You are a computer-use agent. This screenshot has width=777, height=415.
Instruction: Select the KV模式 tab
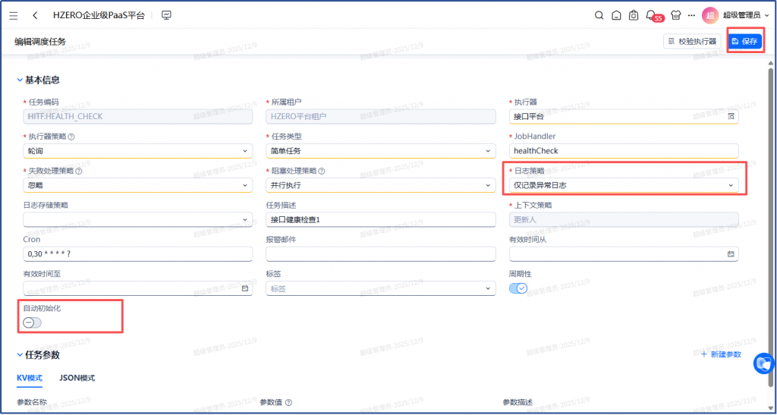pyautogui.click(x=30, y=378)
